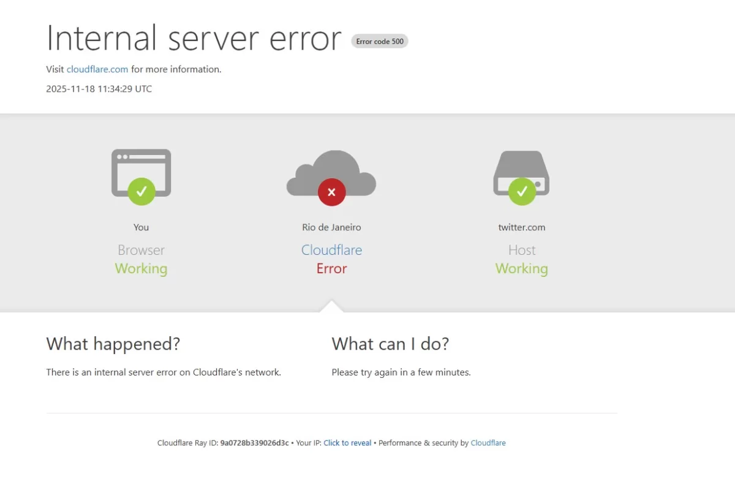
Task: Click the Internal server error page title
Action: click(x=194, y=38)
